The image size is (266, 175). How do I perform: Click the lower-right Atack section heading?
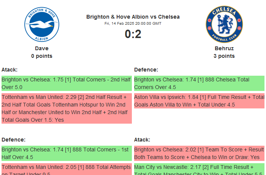[x=142, y=140]
